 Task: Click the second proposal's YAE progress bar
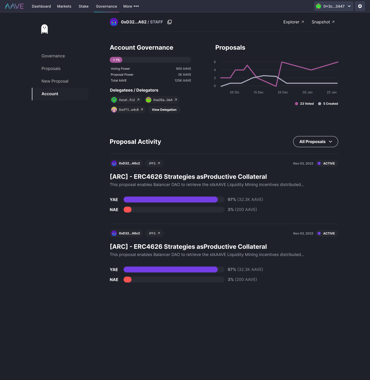click(x=174, y=269)
